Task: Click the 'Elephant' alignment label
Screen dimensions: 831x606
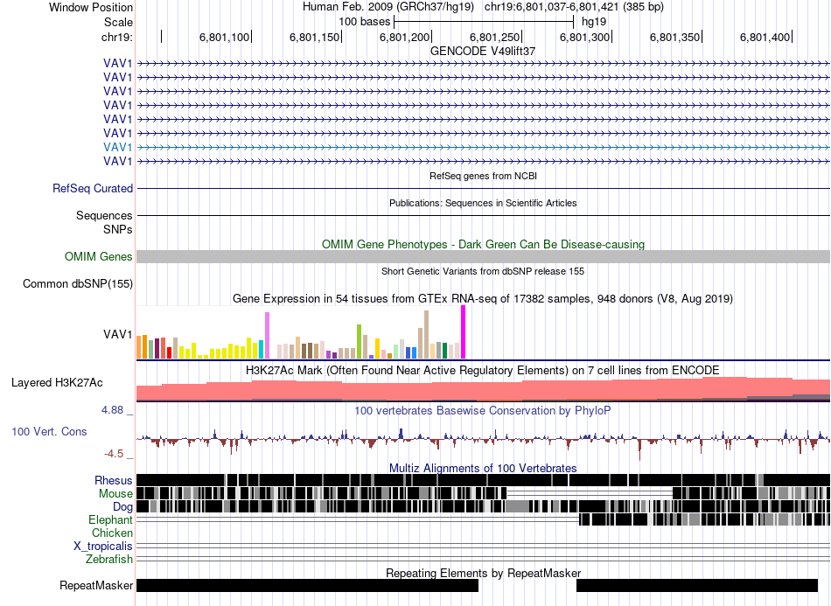Action: pyautogui.click(x=110, y=519)
